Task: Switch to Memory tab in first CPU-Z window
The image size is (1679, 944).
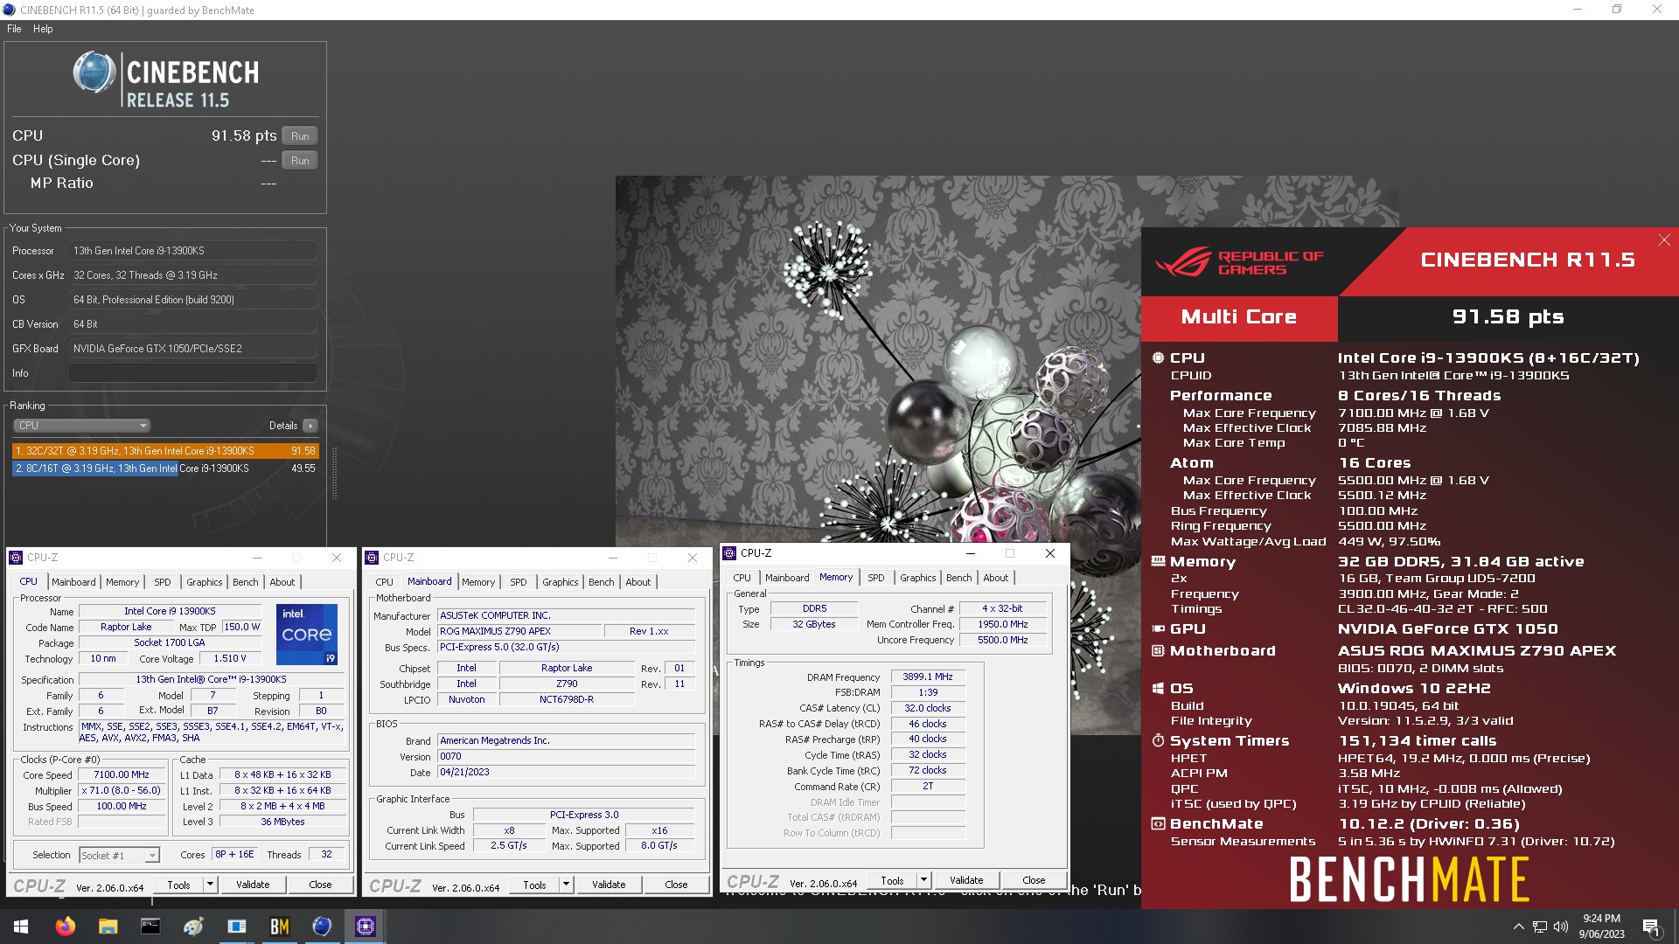Action: [122, 582]
